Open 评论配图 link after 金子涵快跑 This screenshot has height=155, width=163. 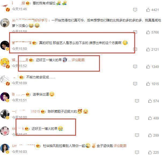(120, 146)
